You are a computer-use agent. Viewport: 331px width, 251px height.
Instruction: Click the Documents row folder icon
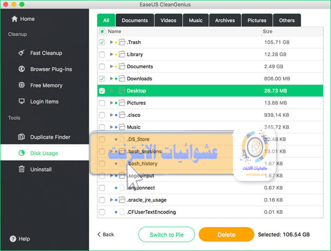tap(122, 66)
